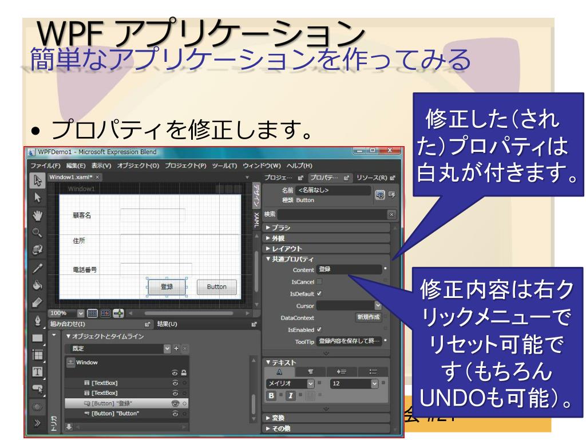Collapse the 共通プロパティ section
The height and width of the screenshot is (440, 586).
(268, 258)
